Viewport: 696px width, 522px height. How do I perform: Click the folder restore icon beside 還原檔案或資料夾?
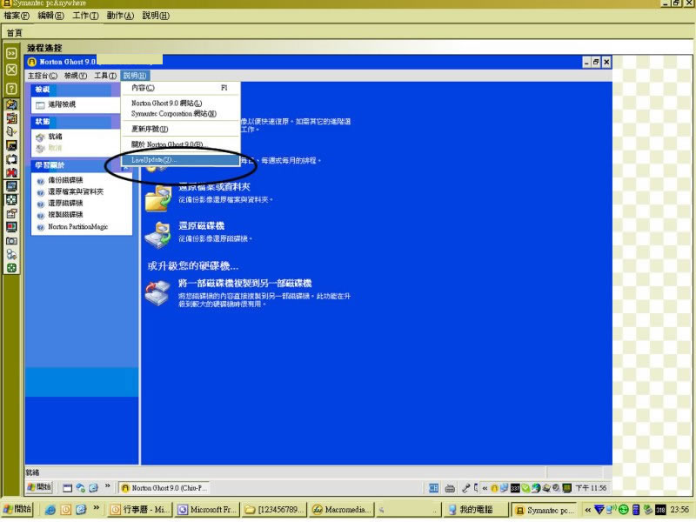point(158,199)
